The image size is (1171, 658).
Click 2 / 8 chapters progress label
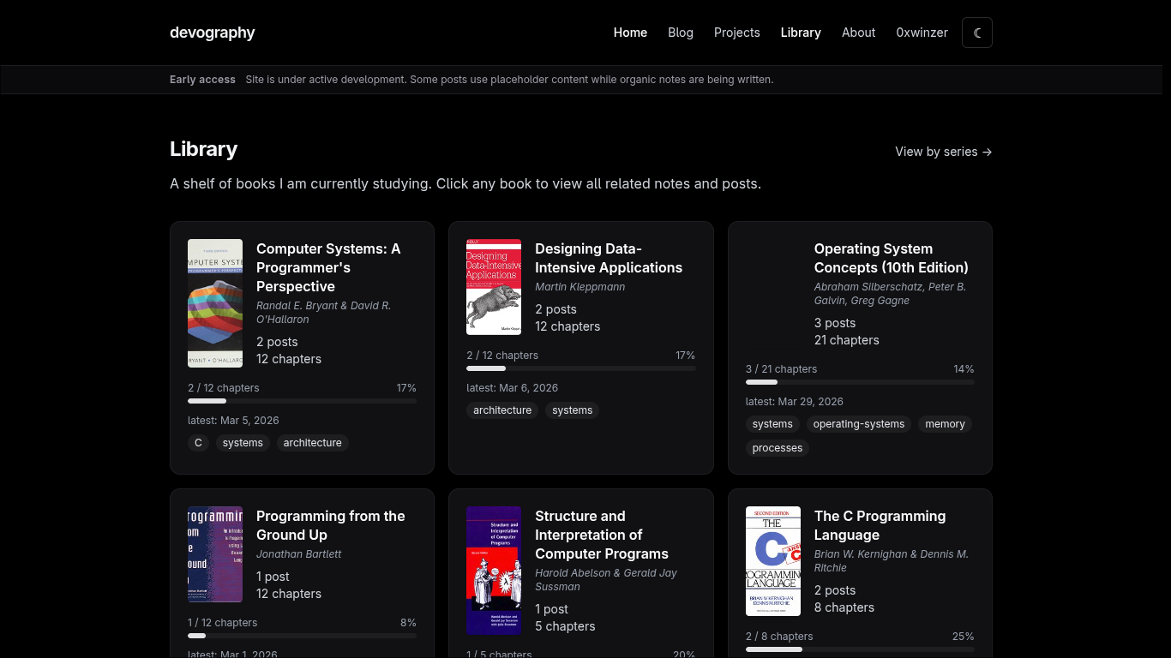point(779,637)
